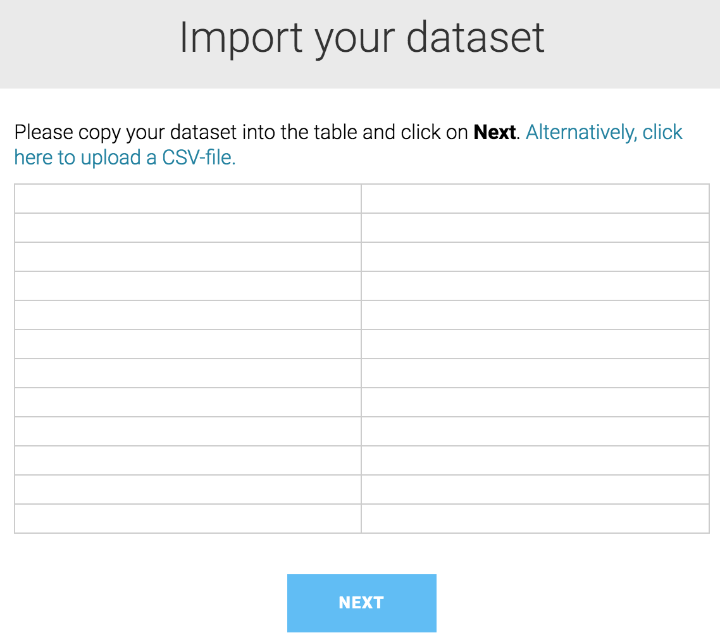Click the sixth row, left column cell
Image resolution: width=720 pixels, height=640 pixels.
point(188,344)
